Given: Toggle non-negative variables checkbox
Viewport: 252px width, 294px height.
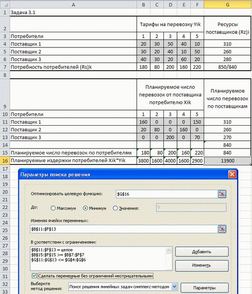Looking at the screenshot, I should point(34,276).
